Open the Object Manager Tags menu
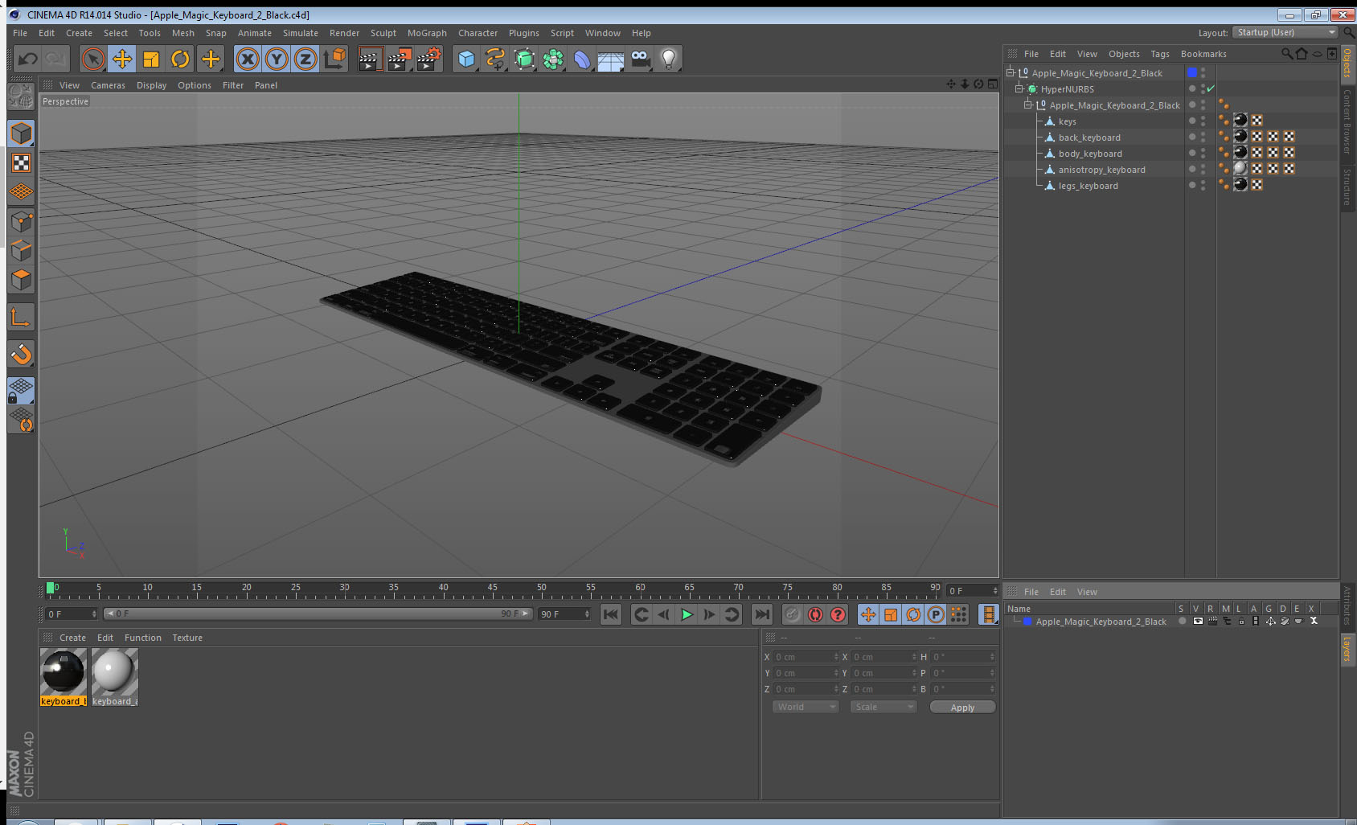Screen dimensions: 1357x825 pos(1160,54)
